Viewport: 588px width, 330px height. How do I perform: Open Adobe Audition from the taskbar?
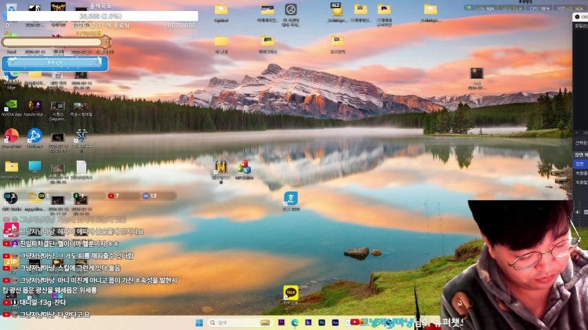tap(334, 322)
